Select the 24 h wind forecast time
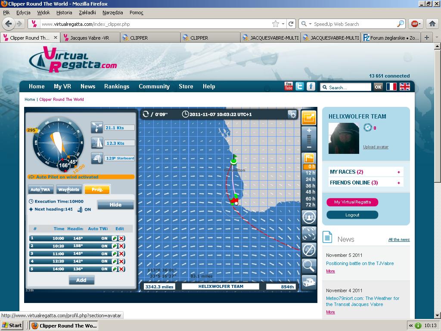Image resolution: width=441 pixels, height=331 pixels. (311, 179)
